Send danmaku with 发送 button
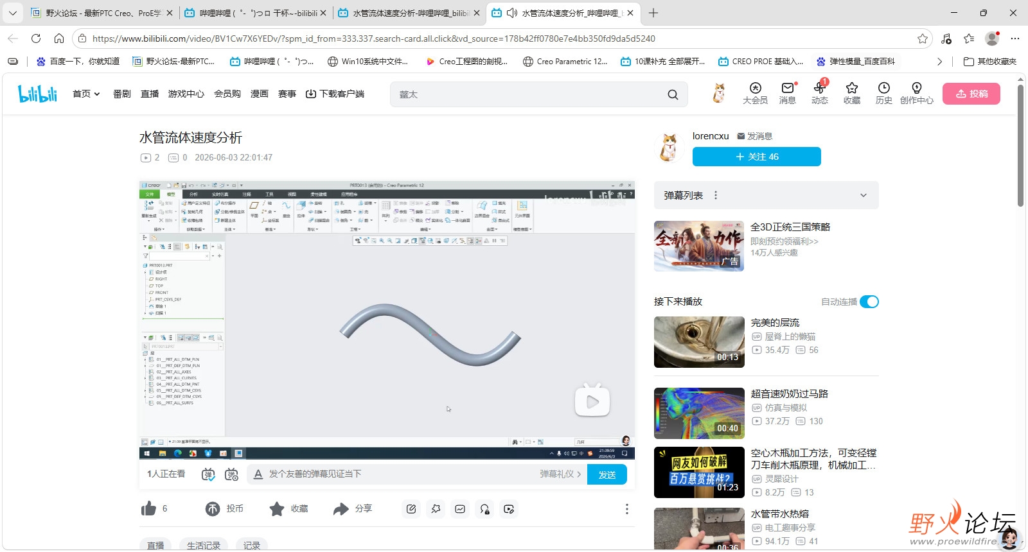 pyautogui.click(x=607, y=474)
